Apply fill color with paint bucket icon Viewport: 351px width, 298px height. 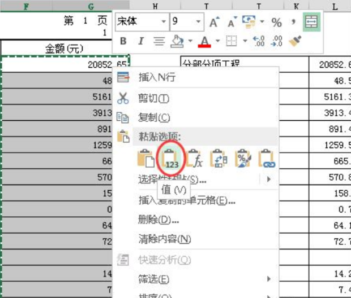coord(177,41)
